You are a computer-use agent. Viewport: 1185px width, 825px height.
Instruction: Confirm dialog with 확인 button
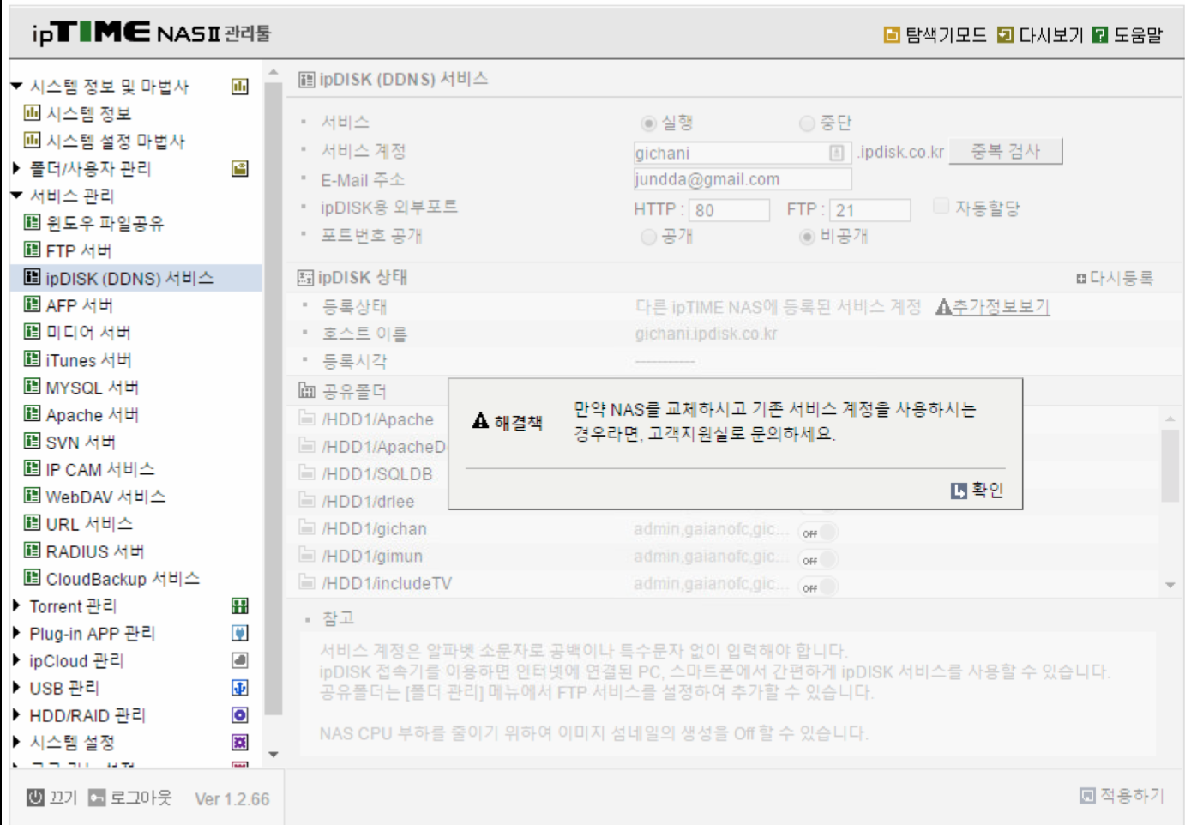977,491
